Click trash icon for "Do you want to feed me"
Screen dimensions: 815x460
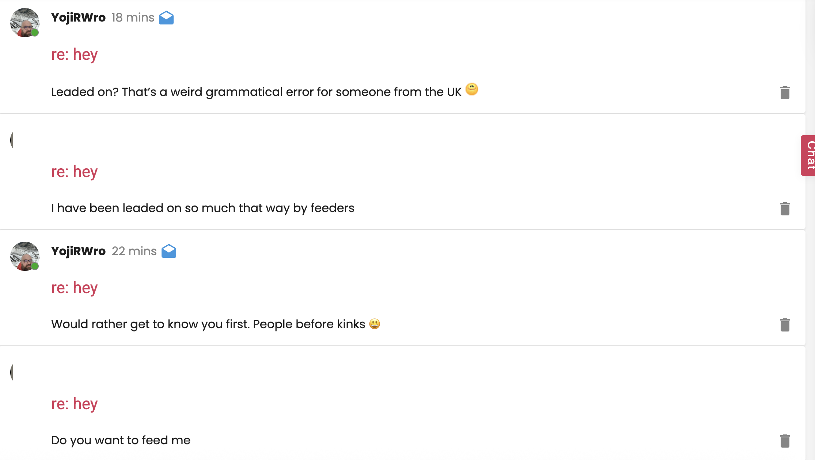(x=785, y=441)
